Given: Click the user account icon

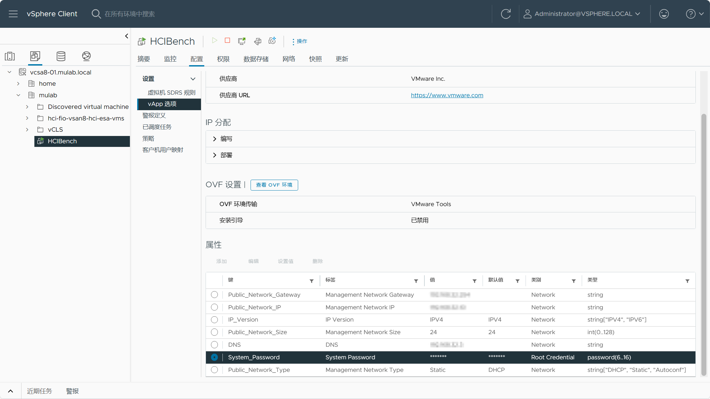Looking at the screenshot, I should [527, 14].
